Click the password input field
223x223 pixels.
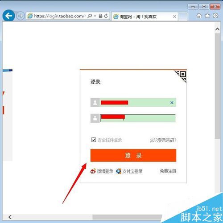(x=133, y=118)
